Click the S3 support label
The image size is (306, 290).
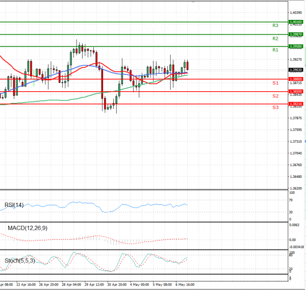tap(275, 107)
